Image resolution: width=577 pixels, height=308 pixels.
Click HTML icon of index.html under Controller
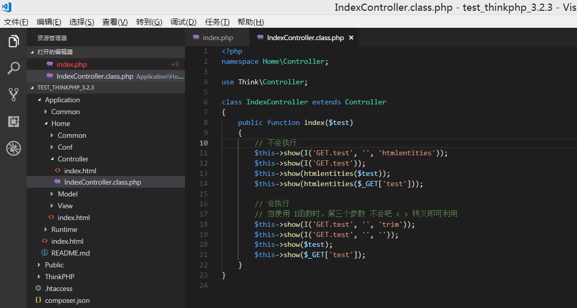pos(58,171)
